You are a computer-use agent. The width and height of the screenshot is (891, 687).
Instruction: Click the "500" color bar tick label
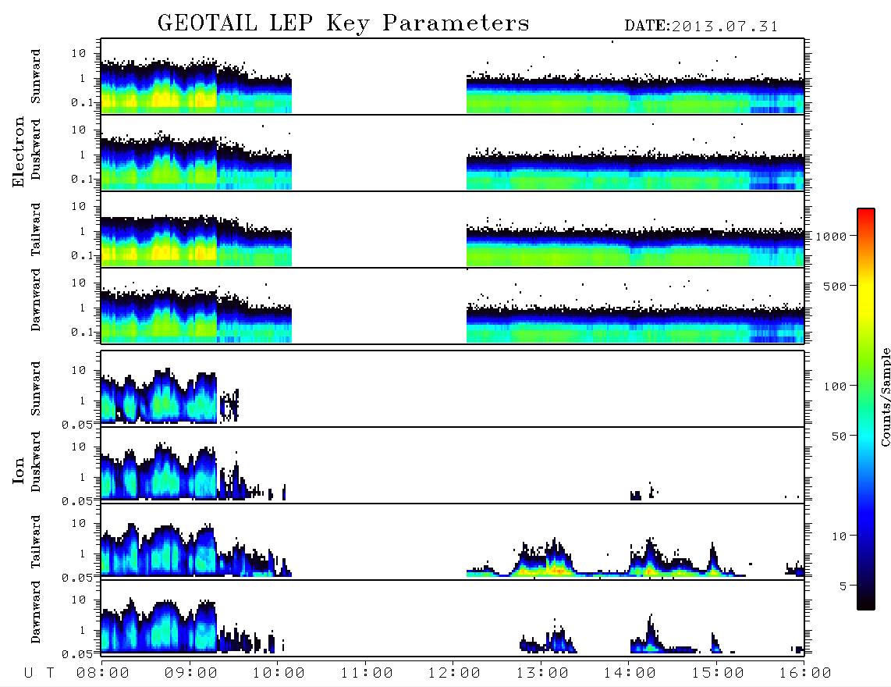click(835, 286)
